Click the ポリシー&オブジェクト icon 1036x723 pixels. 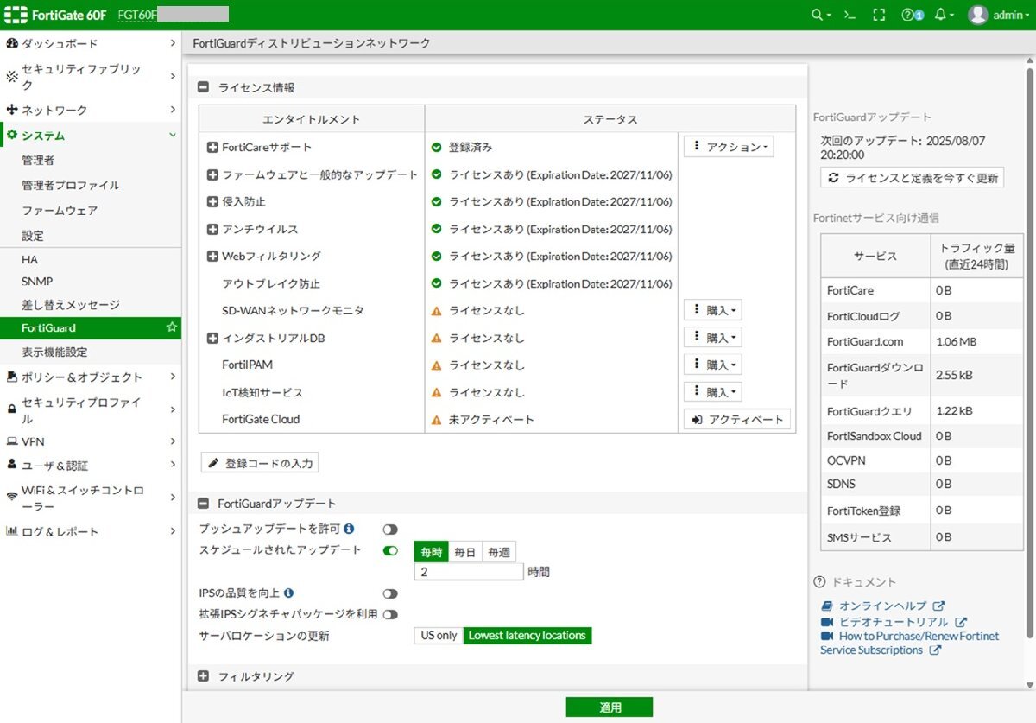point(12,377)
